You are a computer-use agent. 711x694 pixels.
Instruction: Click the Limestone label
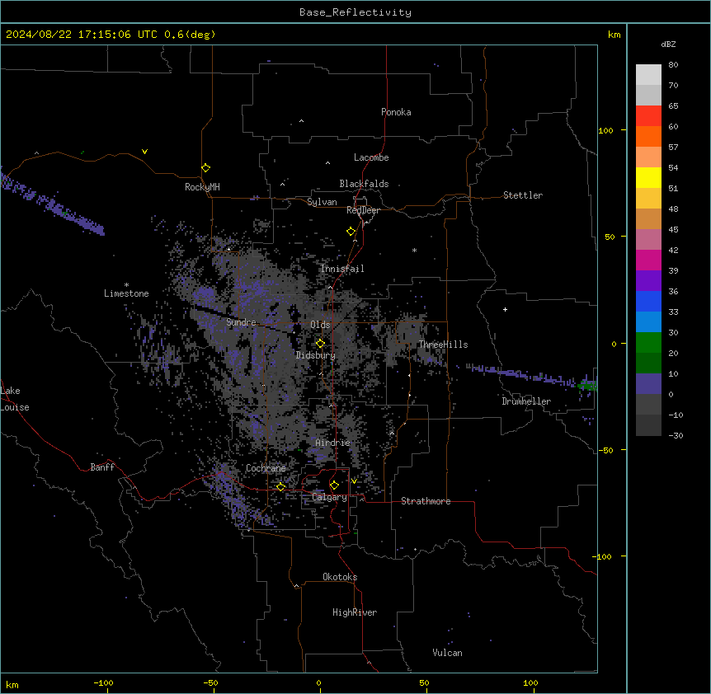tap(126, 293)
